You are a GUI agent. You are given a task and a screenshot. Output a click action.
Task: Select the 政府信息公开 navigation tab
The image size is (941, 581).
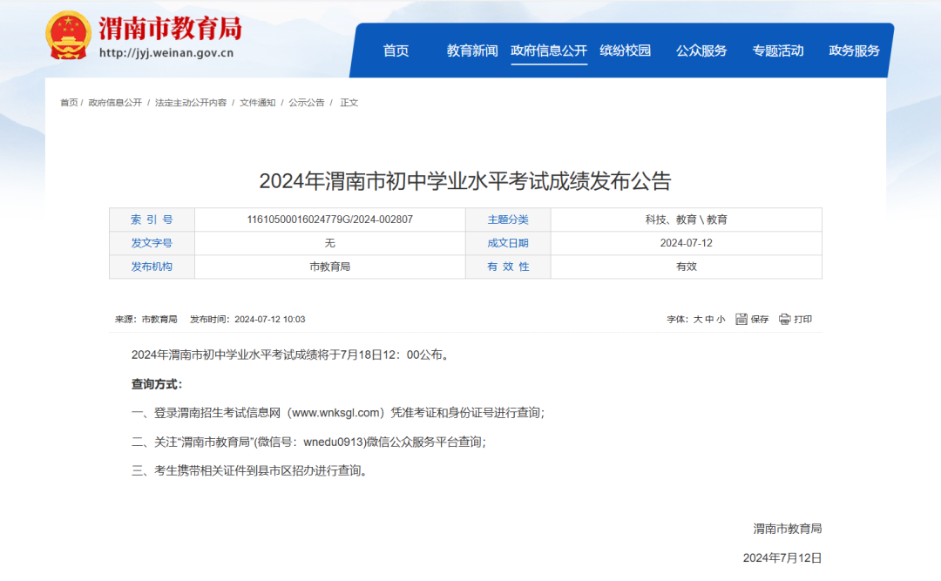(549, 51)
